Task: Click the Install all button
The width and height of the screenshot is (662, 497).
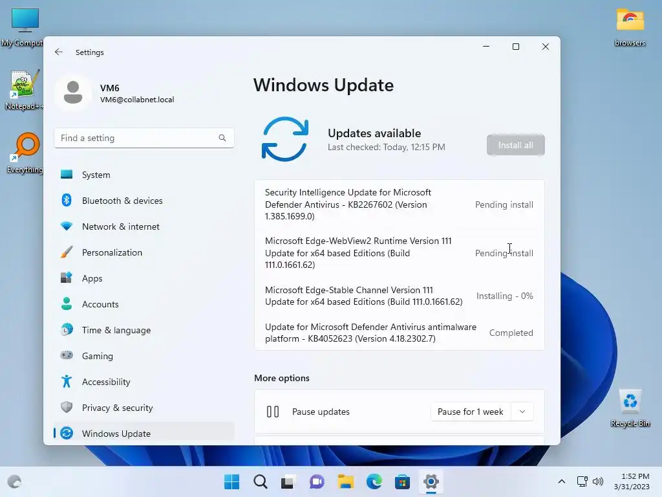Action: pos(515,145)
